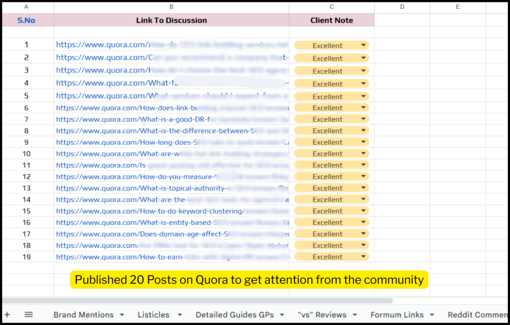Expand the Client Note dropdown for row 16
This screenshot has height=325, width=510.
point(332,222)
